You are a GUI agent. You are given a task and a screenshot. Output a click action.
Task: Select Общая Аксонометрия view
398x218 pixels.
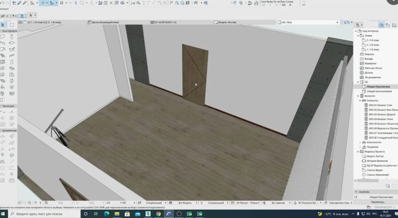coord(379,91)
